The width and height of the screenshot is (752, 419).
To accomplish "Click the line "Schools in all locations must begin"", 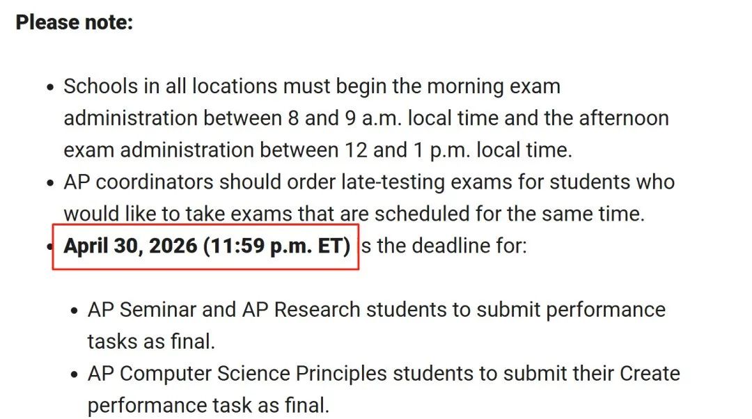I will pyautogui.click(x=312, y=87).
